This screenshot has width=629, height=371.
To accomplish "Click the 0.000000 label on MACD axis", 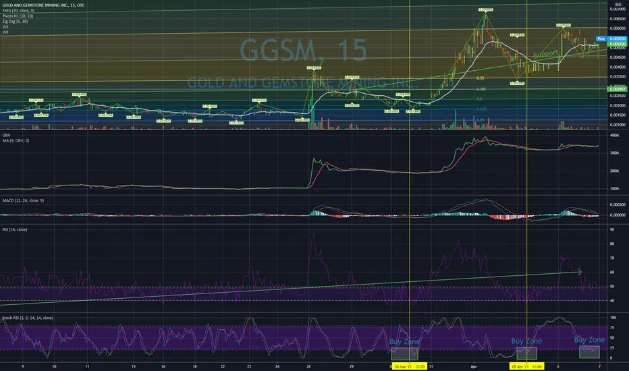I will tap(618, 215).
